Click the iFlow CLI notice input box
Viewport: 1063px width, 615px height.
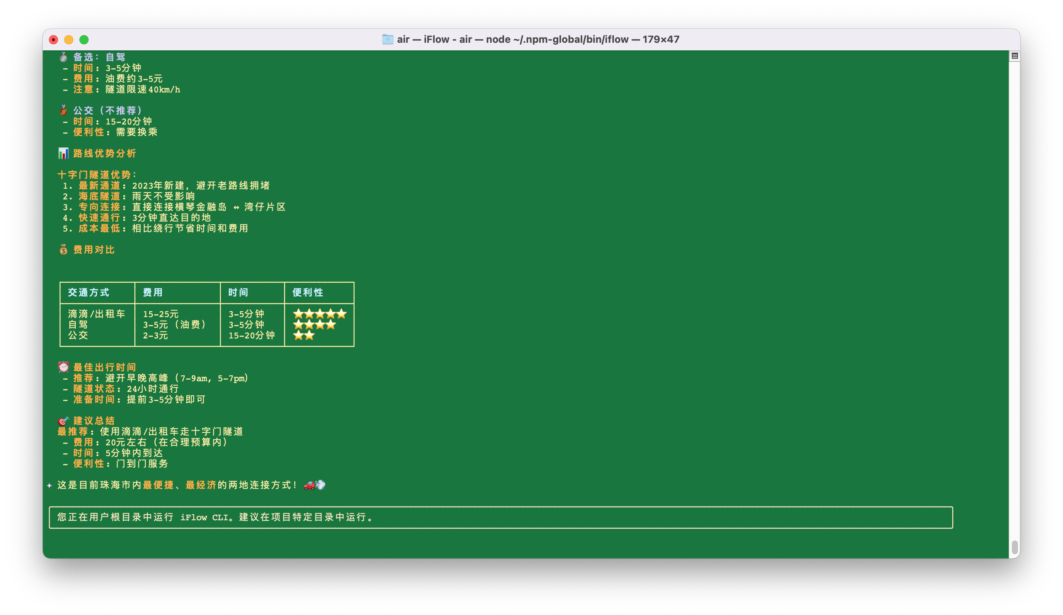coord(501,517)
